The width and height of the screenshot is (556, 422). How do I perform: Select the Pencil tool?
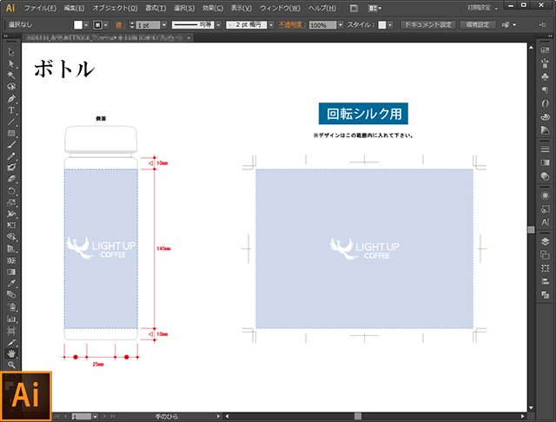point(11,156)
